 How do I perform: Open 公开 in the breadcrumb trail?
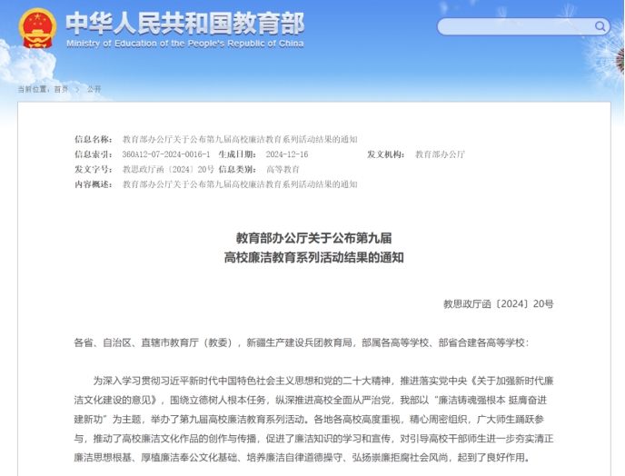click(x=94, y=89)
